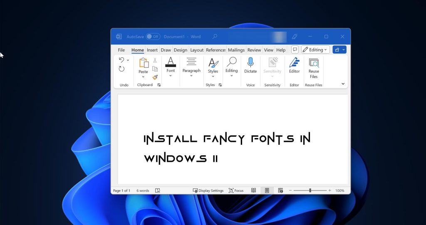Image resolution: width=426 pixels, height=225 pixels.
Task: Switch to the Draw tab
Action: click(x=166, y=50)
